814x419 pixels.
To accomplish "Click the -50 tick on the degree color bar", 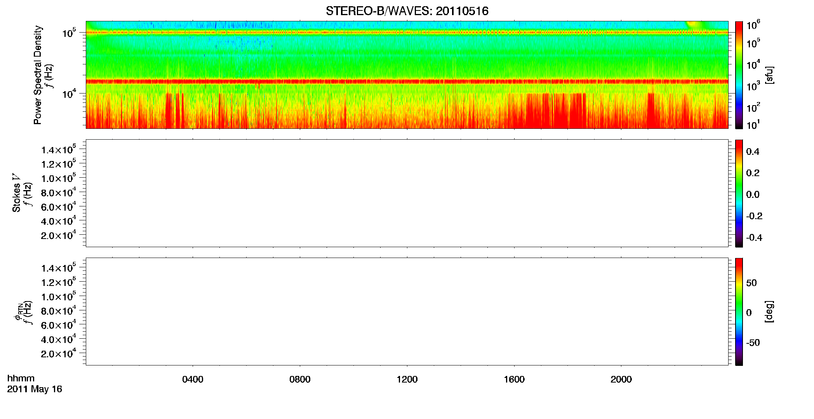I will tap(753, 343).
